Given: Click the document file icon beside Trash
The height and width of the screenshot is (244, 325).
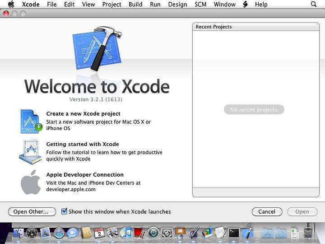Looking at the screenshot, I should [x=295, y=233].
